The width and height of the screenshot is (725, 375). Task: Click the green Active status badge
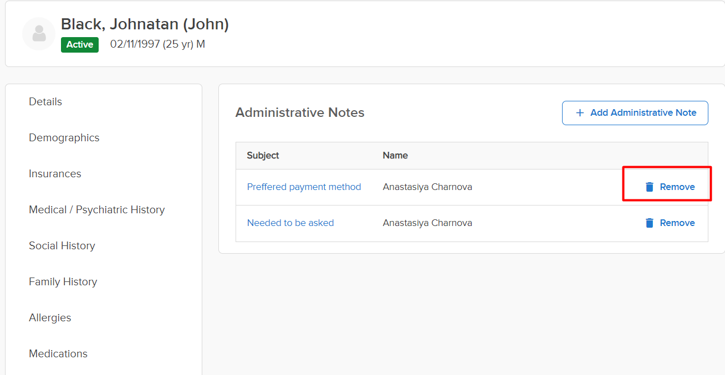click(x=80, y=45)
